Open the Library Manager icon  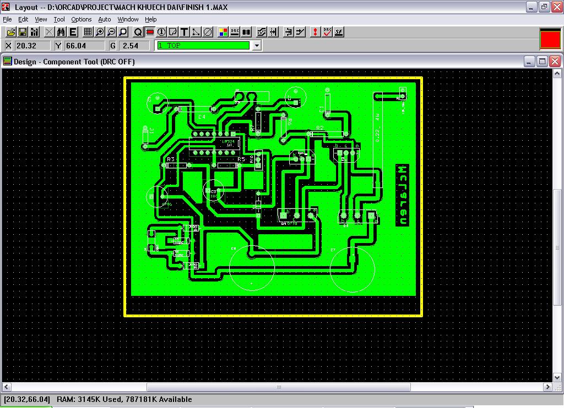coord(35,32)
